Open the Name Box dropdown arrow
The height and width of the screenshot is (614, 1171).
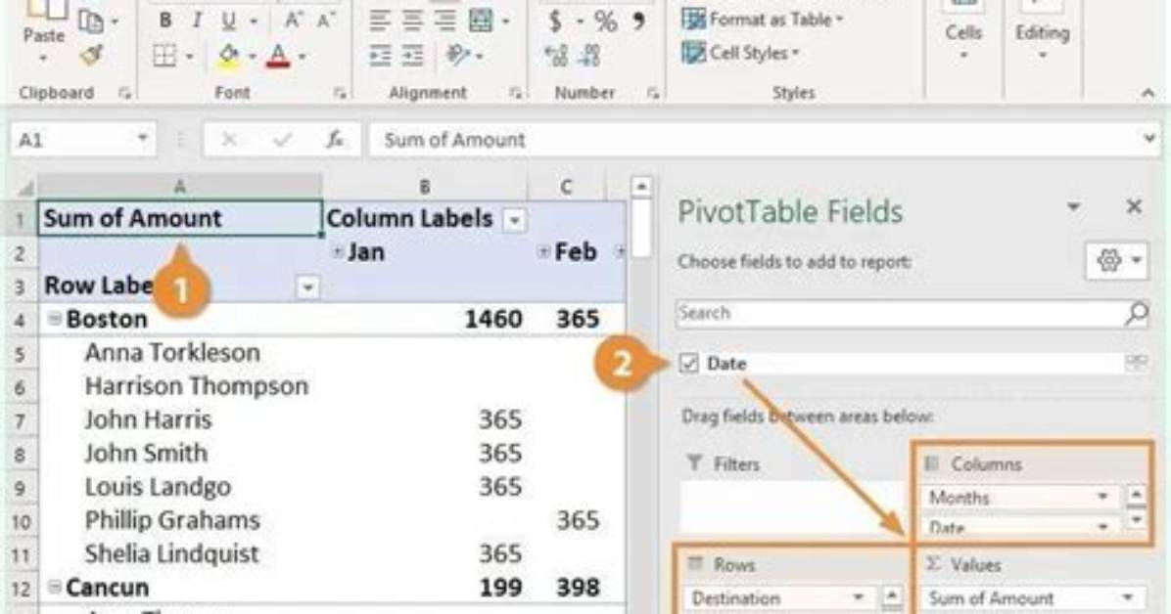[x=142, y=139]
